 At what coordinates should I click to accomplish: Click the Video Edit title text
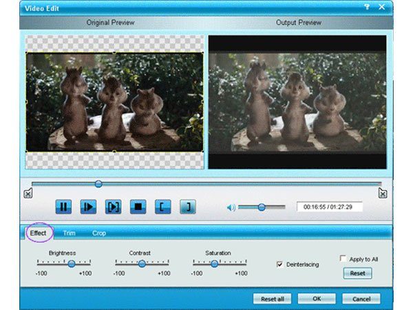tap(42, 8)
